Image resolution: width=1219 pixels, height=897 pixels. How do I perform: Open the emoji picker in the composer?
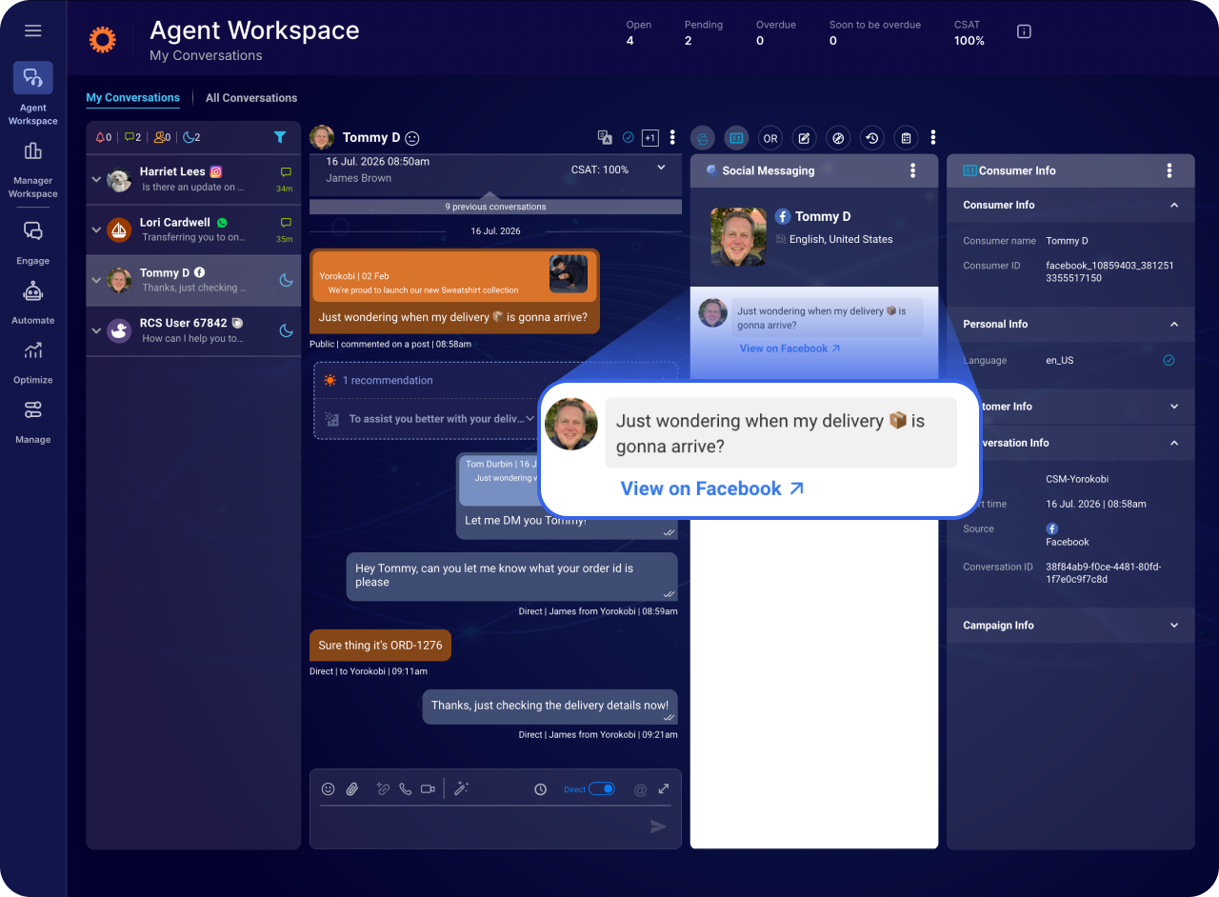point(329,788)
